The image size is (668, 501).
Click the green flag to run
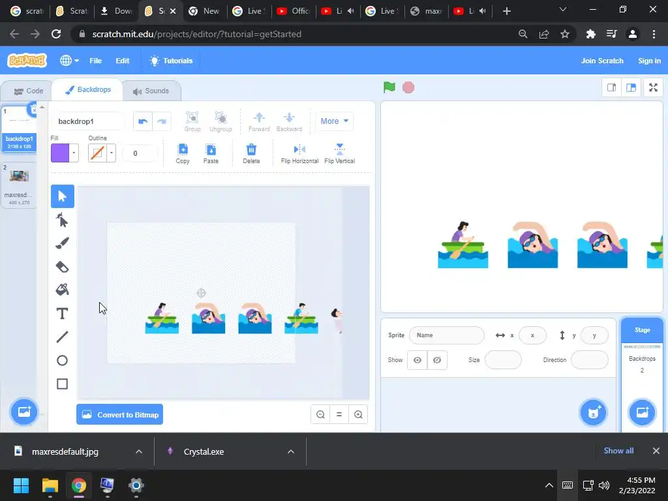[389, 87]
